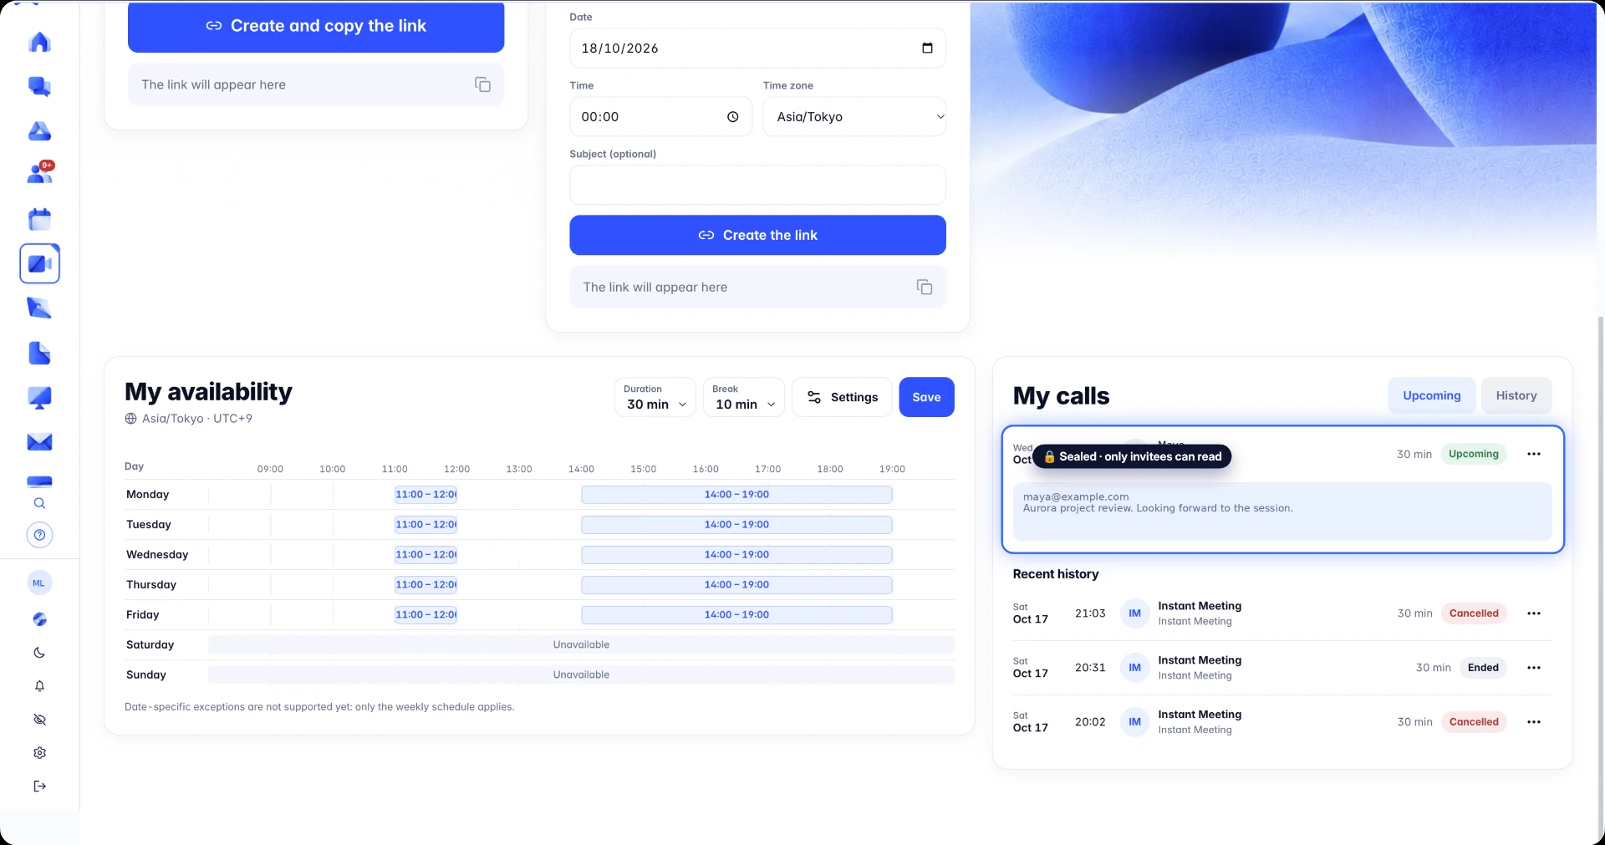The height and width of the screenshot is (845, 1605).
Task: Open the calendar icon in the sidebar
Action: pos(39,219)
